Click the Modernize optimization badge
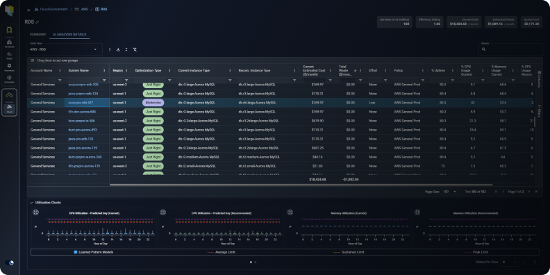Viewport: 550px width, 275px height. (x=153, y=103)
